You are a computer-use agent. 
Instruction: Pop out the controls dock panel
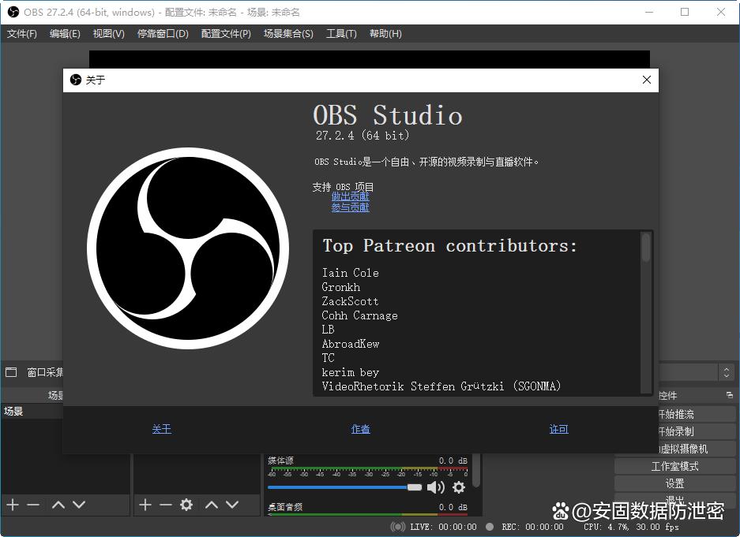pyautogui.click(x=729, y=395)
